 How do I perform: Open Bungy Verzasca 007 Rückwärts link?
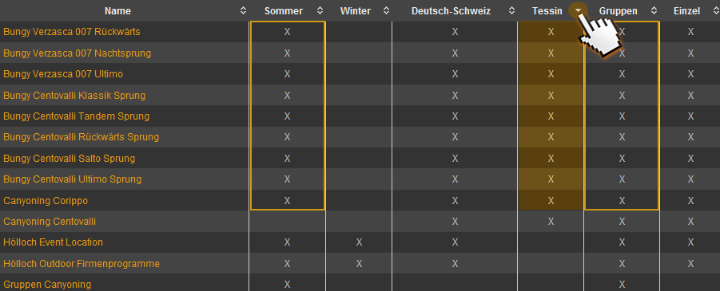pos(72,32)
